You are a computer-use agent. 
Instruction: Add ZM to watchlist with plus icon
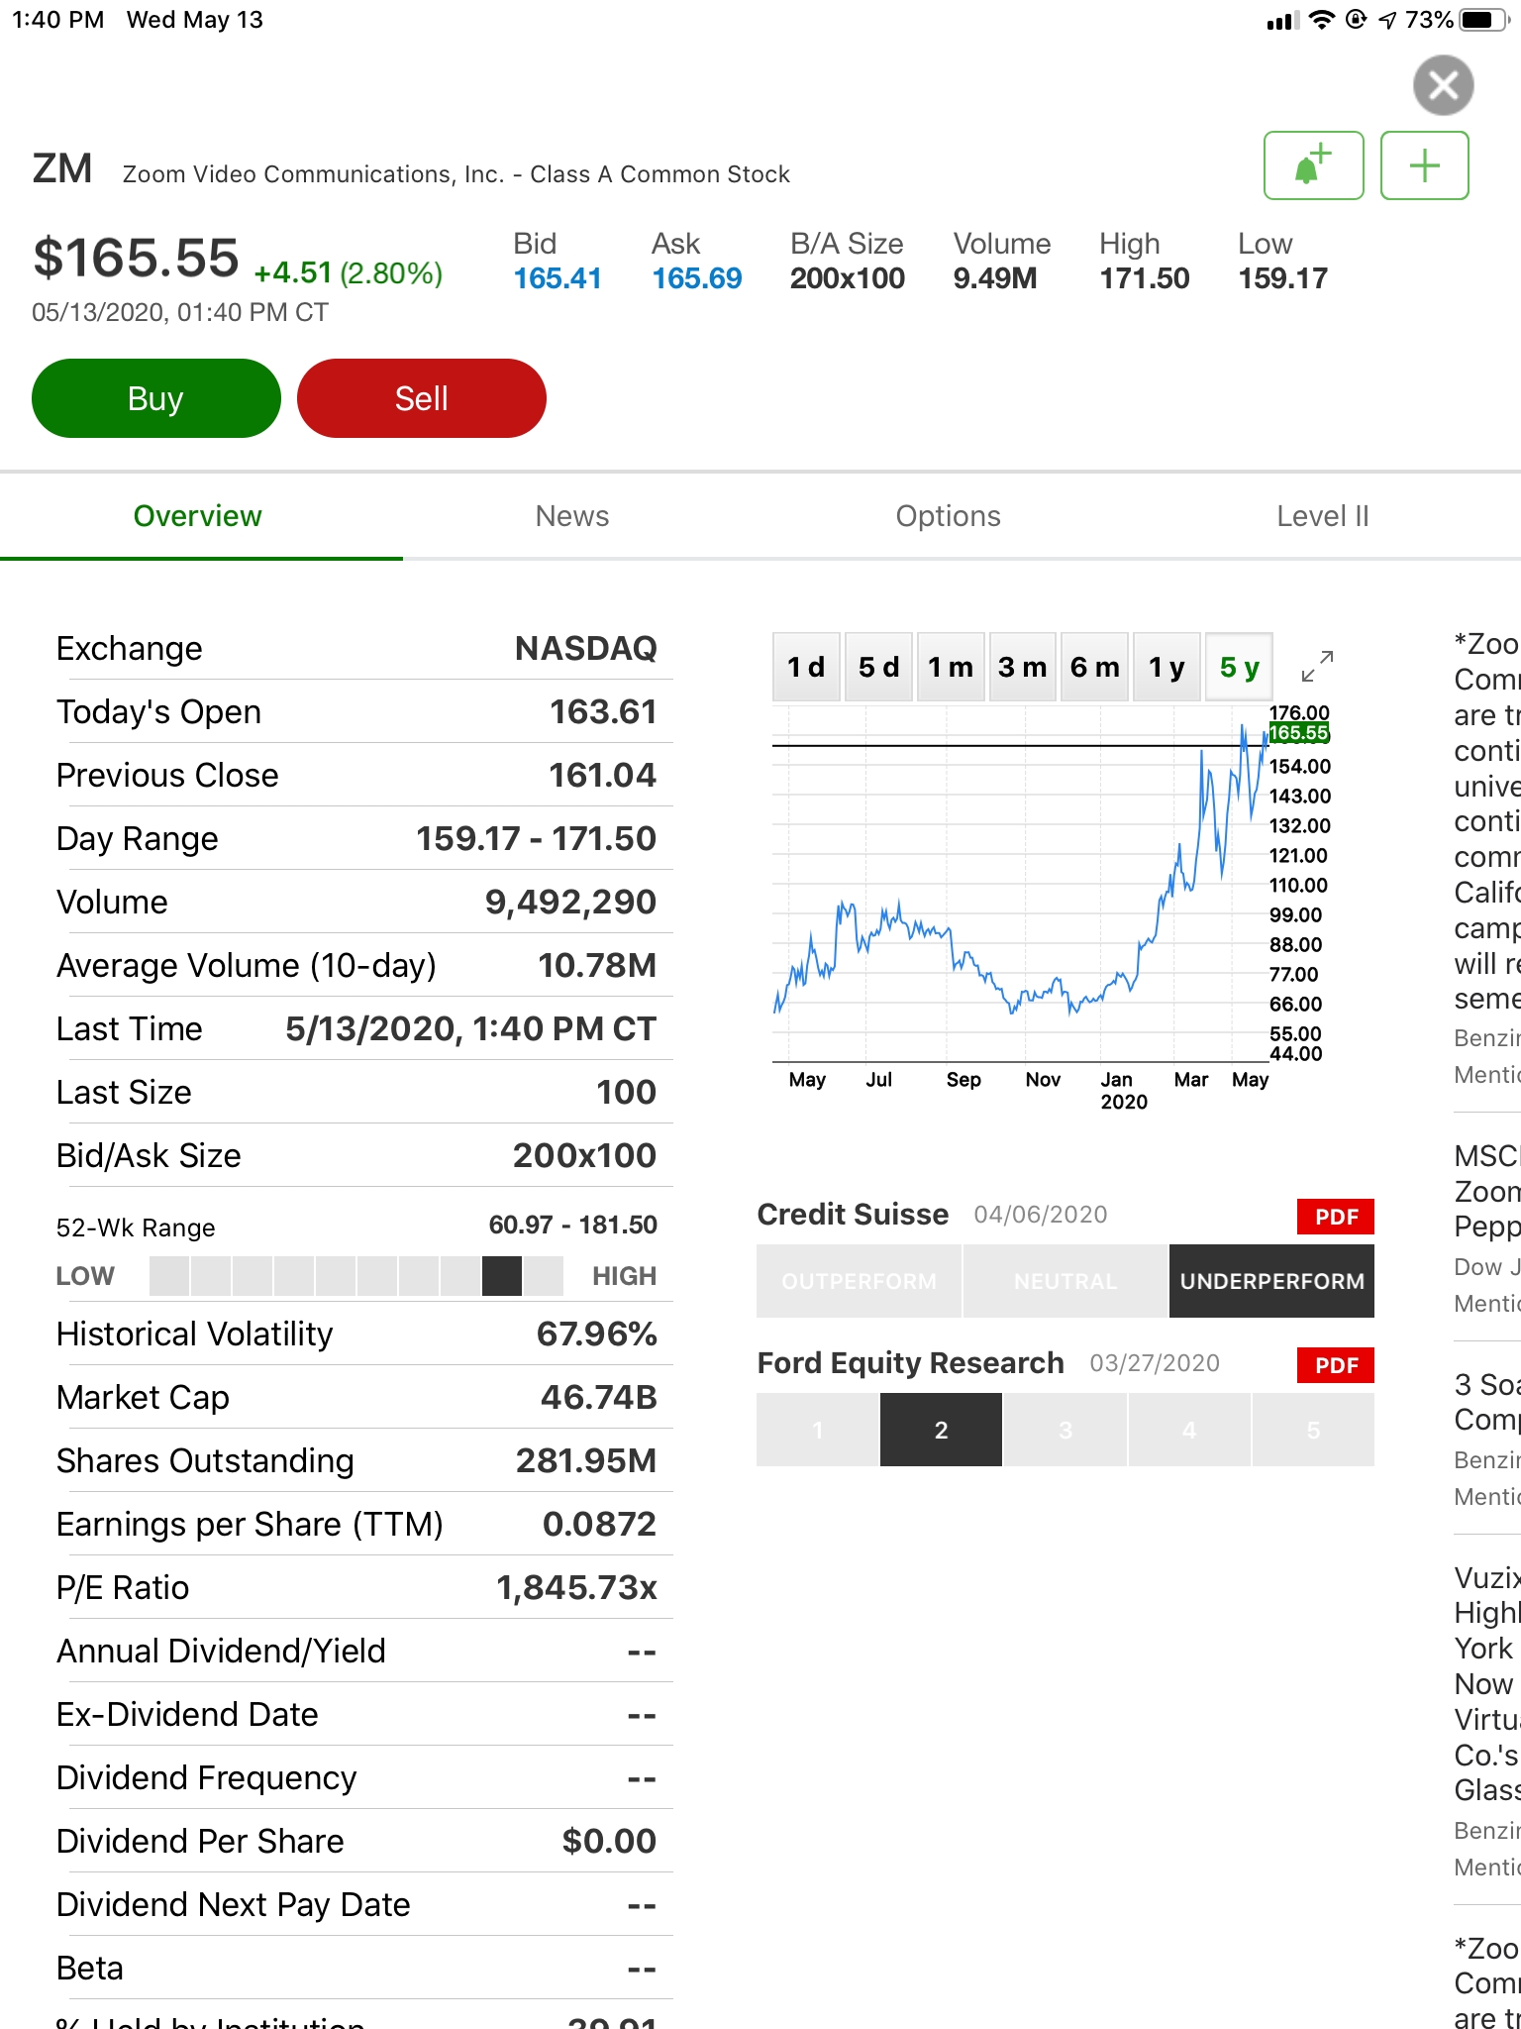[x=1424, y=165]
